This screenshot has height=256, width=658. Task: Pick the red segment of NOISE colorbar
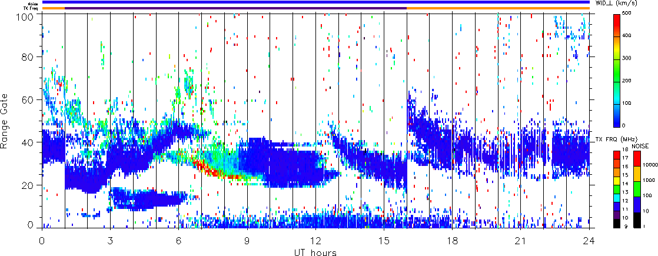pyautogui.click(x=637, y=158)
